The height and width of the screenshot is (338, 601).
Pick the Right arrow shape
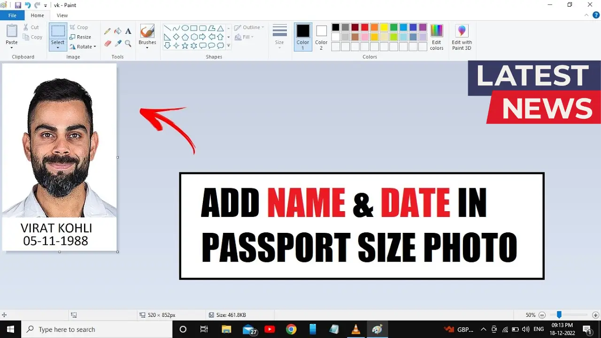coord(203,37)
